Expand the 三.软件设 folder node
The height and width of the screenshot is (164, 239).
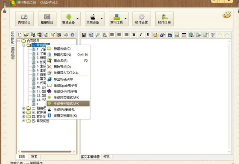(x=23, y=112)
